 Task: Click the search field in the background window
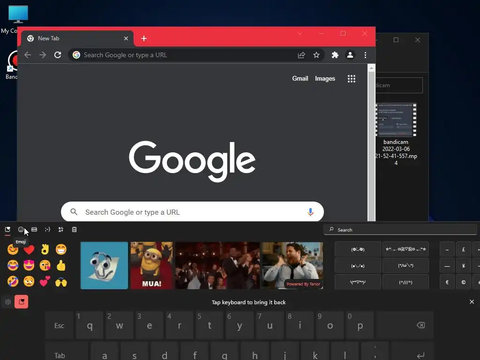[399, 85]
